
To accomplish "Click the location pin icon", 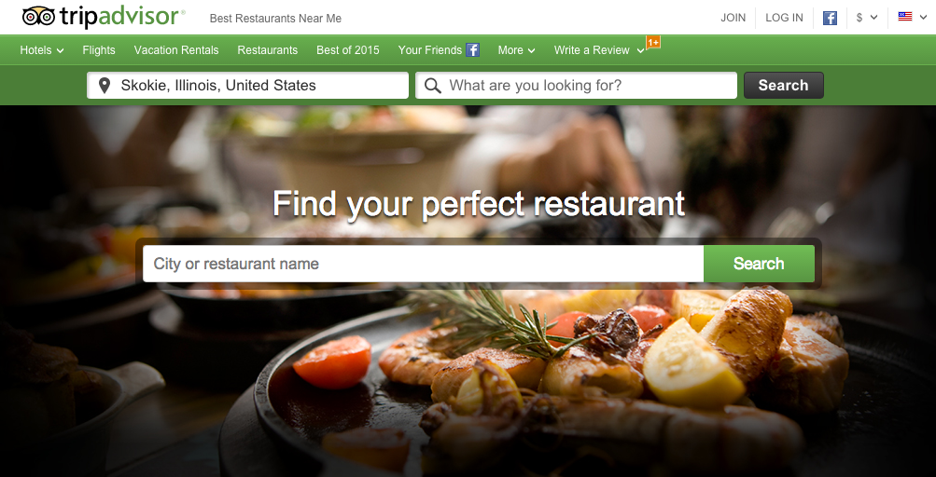I will (105, 86).
